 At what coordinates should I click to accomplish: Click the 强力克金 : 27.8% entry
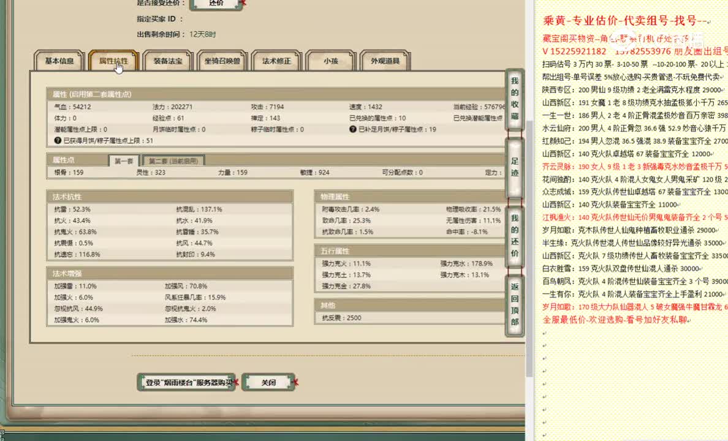pyautogui.click(x=346, y=286)
